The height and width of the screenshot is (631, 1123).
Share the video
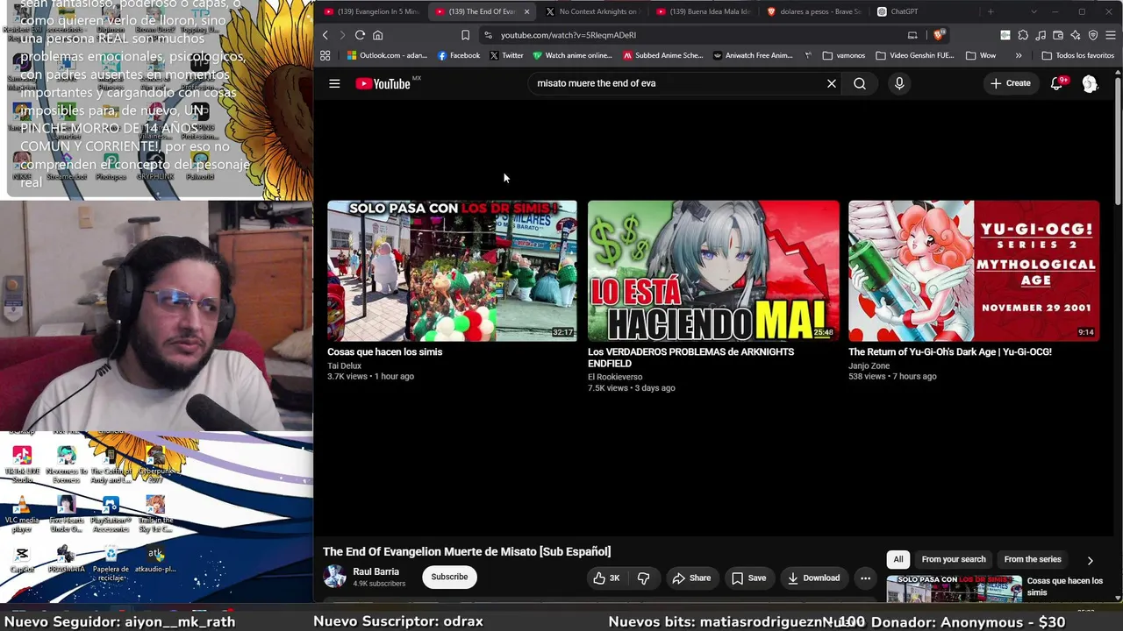[691, 578]
